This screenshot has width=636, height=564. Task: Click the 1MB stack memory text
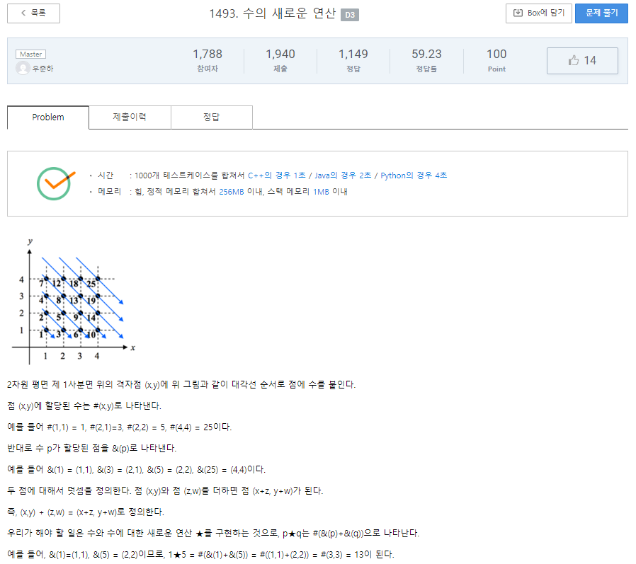coord(321,192)
